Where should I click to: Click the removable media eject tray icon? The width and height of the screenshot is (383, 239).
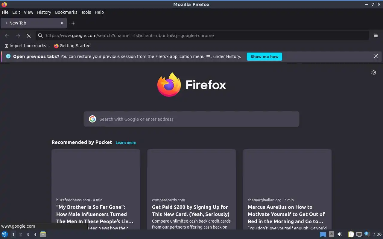point(332,234)
